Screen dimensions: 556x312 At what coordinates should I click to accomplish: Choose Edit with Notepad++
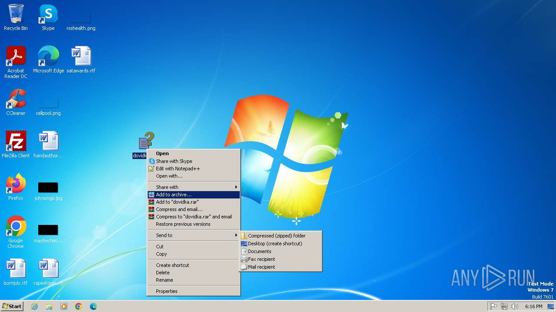(x=194, y=169)
